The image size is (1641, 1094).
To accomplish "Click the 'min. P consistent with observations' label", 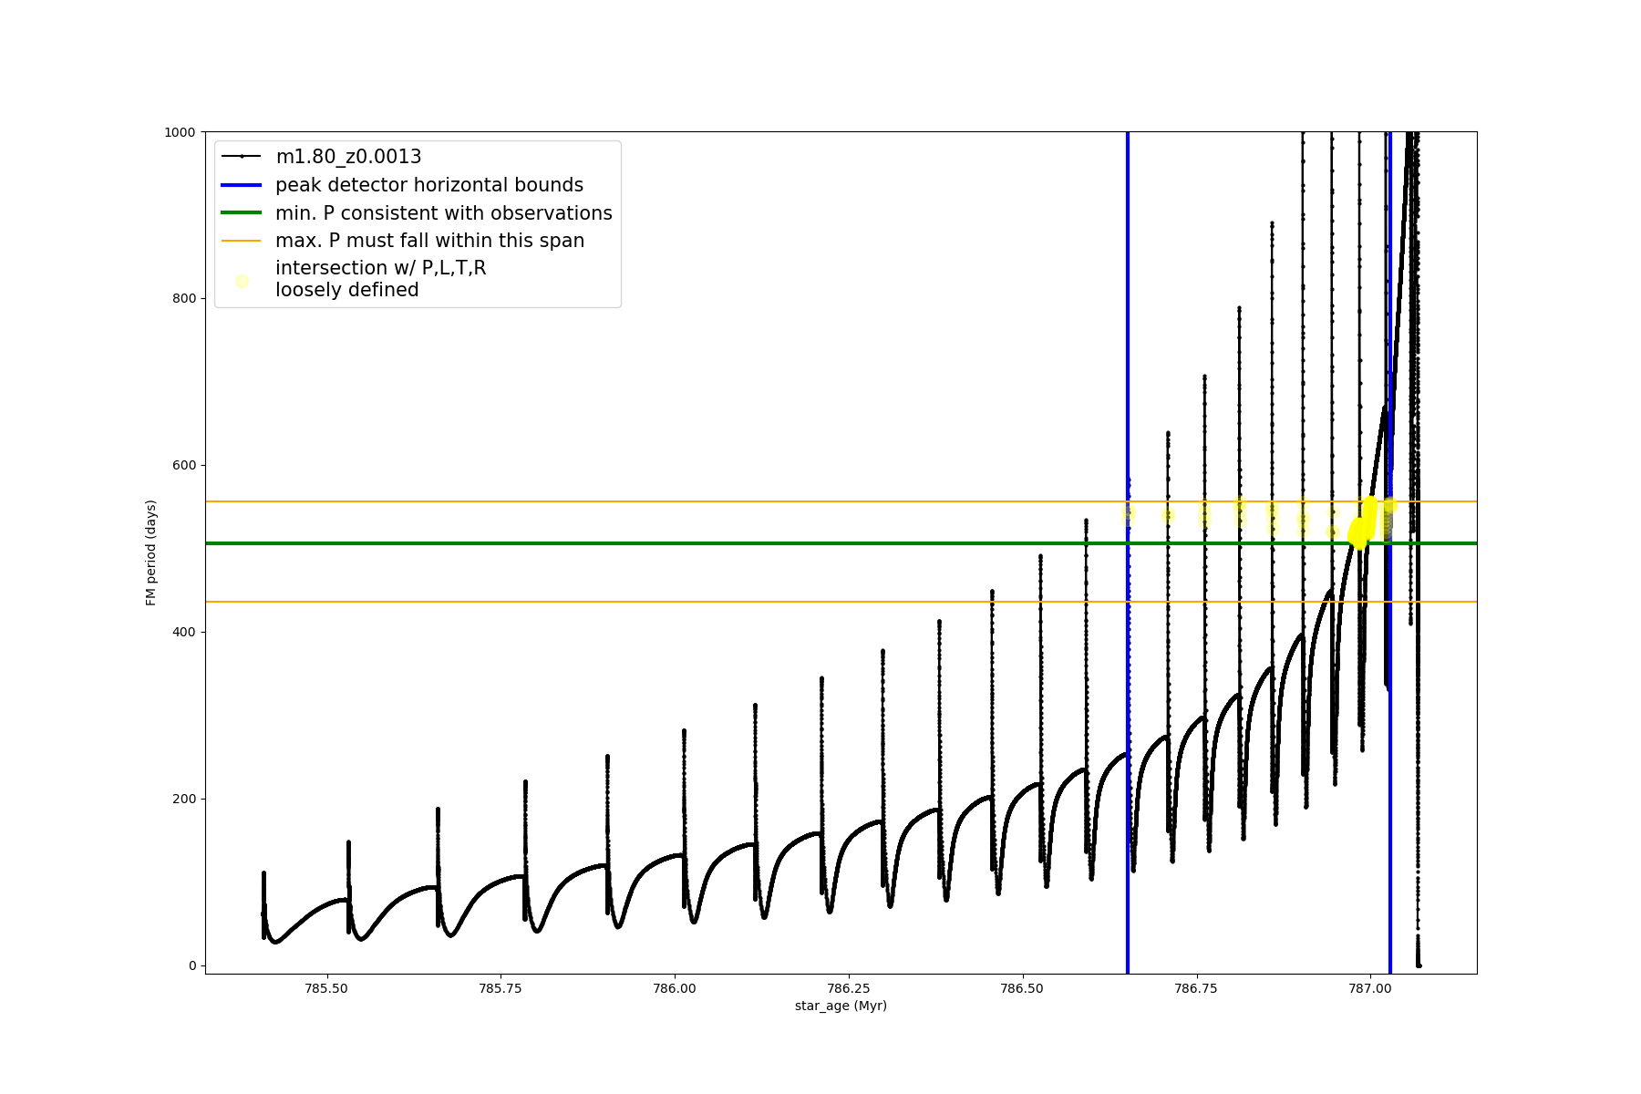I will click(x=443, y=213).
